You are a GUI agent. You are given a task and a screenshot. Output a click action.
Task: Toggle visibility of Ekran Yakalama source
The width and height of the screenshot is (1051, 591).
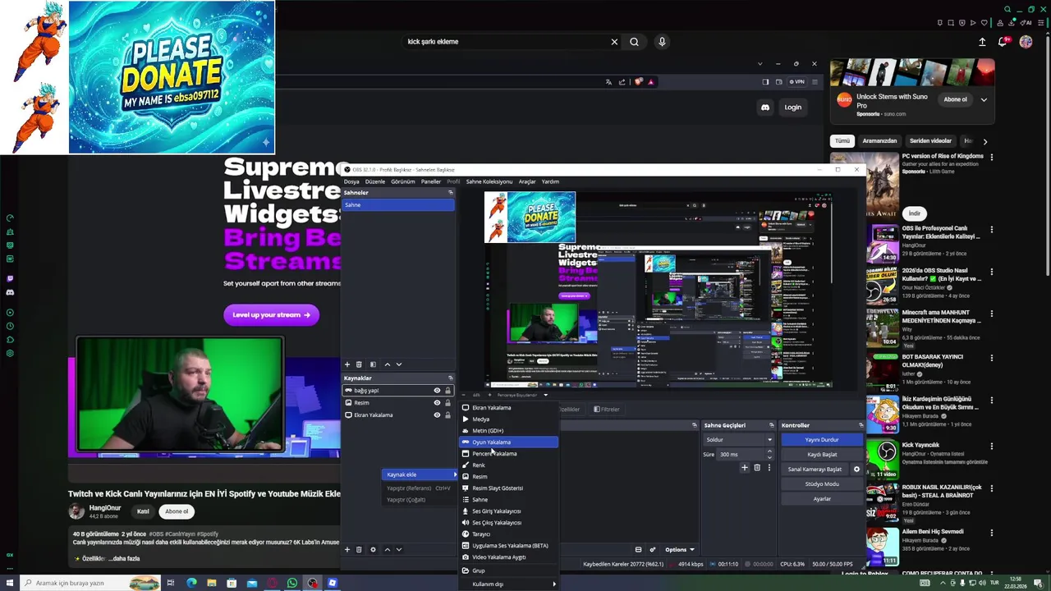point(437,415)
